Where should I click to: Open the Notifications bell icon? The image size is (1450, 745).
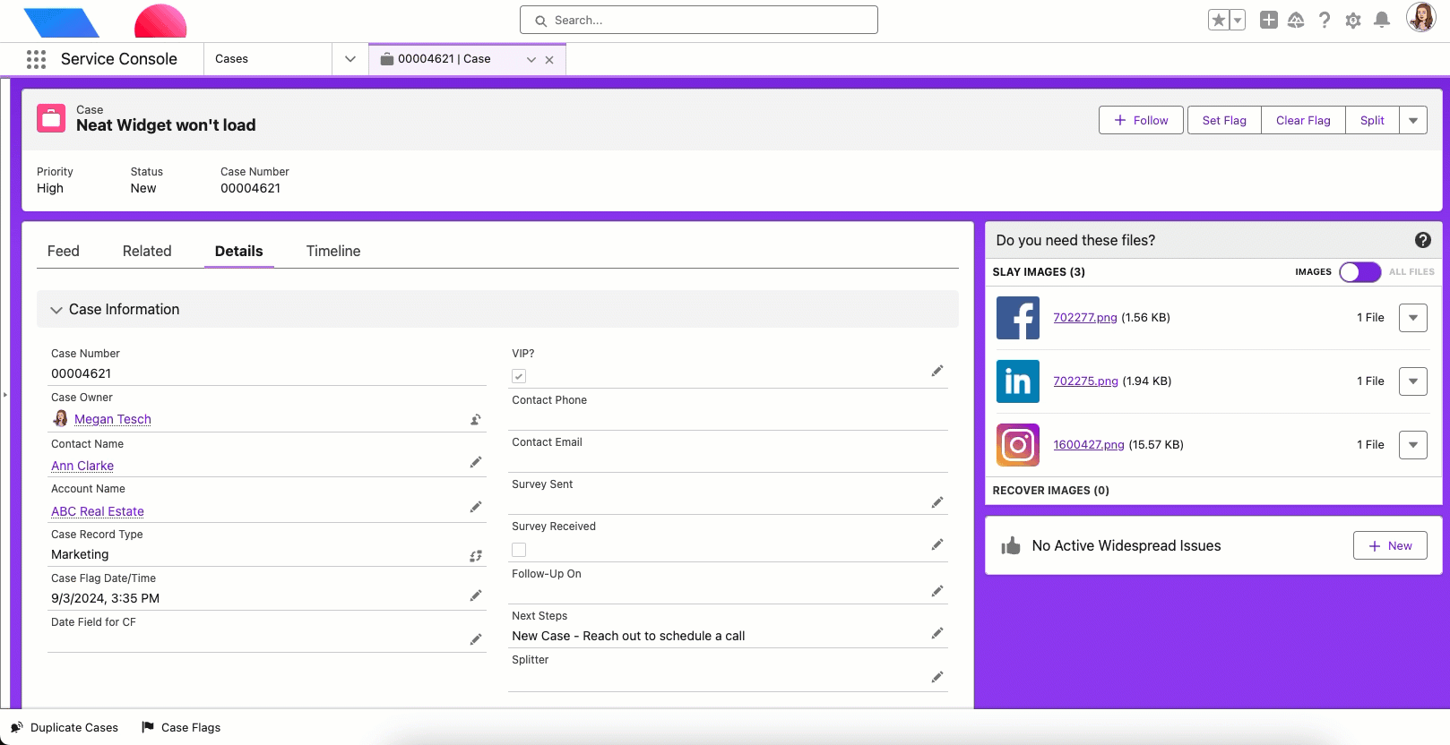click(1382, 20)
